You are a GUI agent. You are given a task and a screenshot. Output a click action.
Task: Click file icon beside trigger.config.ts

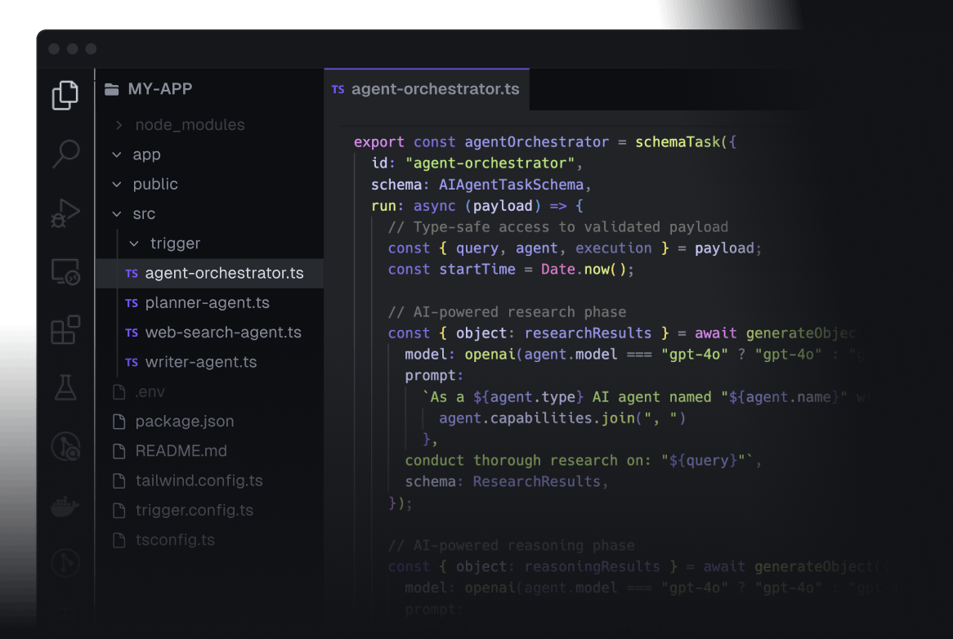[119, 510]
